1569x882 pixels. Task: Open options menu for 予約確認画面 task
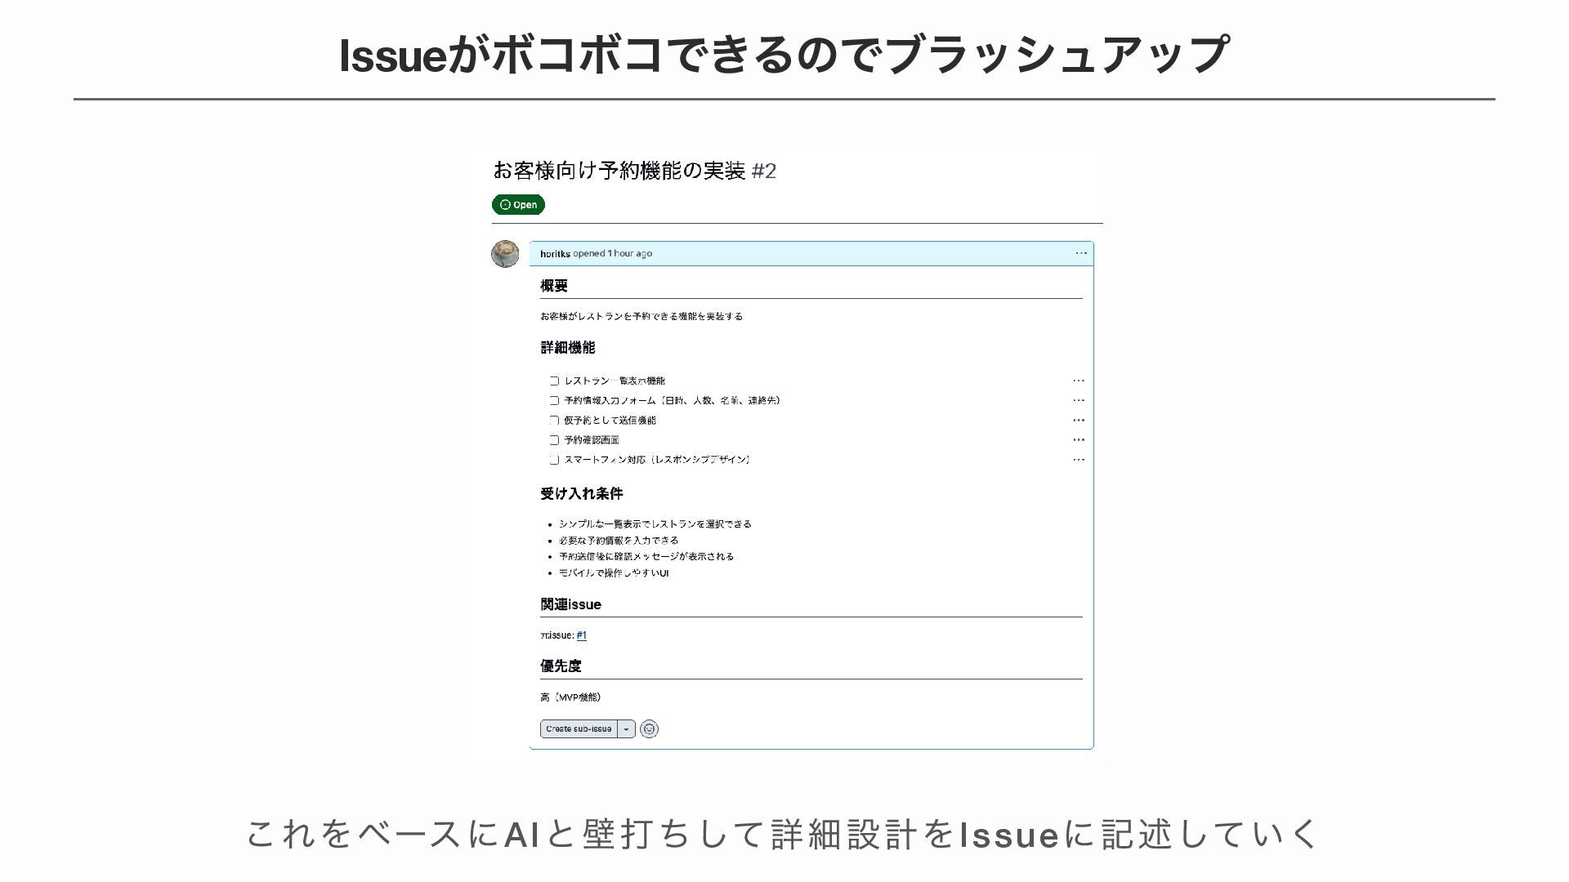[1078, 439]
